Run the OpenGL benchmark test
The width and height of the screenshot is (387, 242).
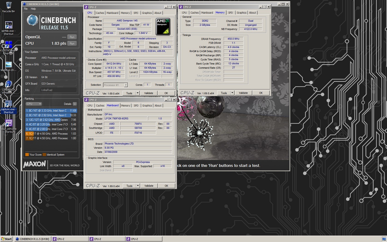click(72, 37)
